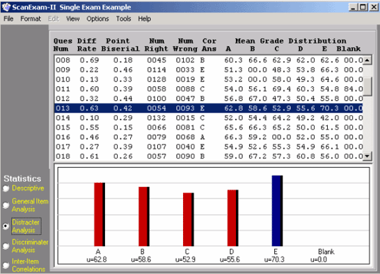
Task: Open the View menu
Action: (x=72, y=19)
